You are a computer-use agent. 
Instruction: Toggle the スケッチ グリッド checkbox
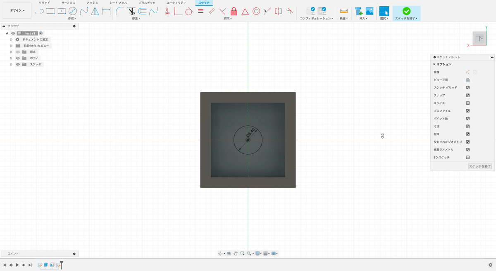tap(468, 88)
